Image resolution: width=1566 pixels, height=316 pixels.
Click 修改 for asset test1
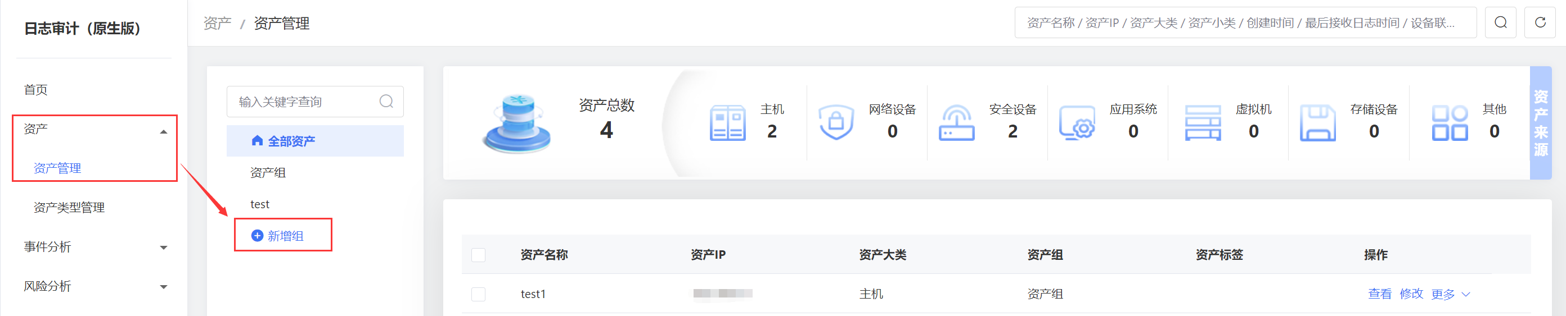pos(1411,294)
